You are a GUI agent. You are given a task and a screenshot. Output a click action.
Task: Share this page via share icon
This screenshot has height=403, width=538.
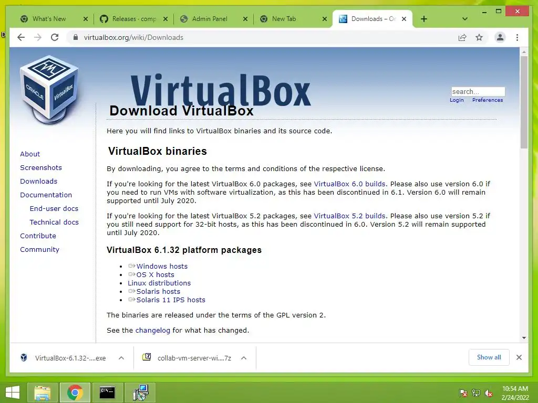462,37
